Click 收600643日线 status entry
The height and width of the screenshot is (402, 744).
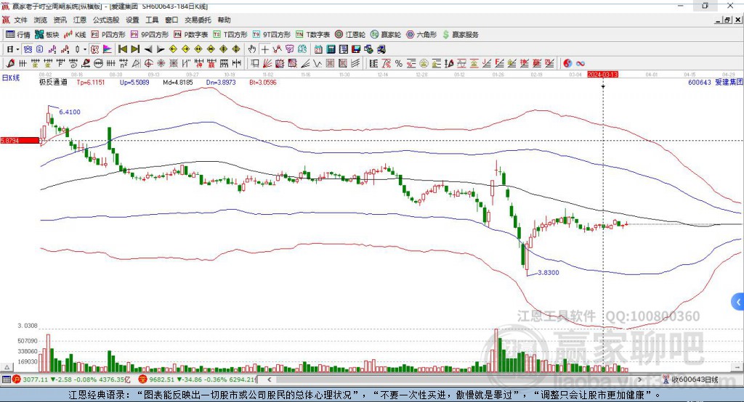tap(691, 380)
